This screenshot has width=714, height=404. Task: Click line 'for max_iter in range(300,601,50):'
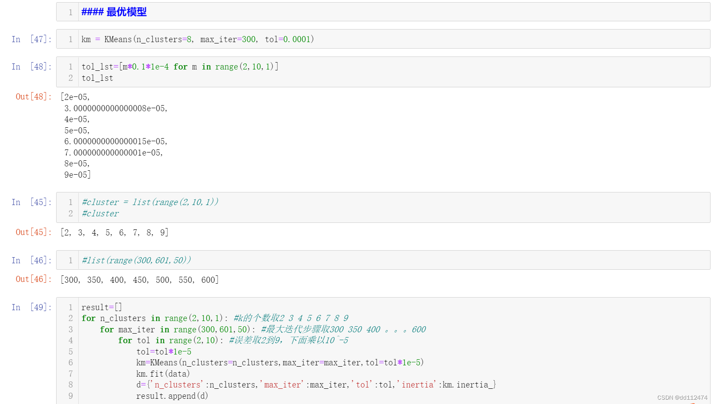(x=178, y=330)
